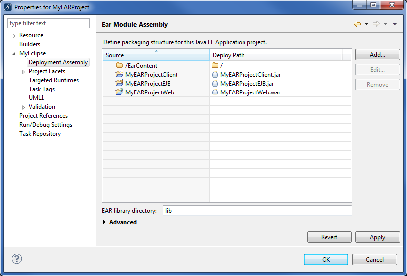Expand the Advanced section
The image size is (407, 276).
point(104,222)
